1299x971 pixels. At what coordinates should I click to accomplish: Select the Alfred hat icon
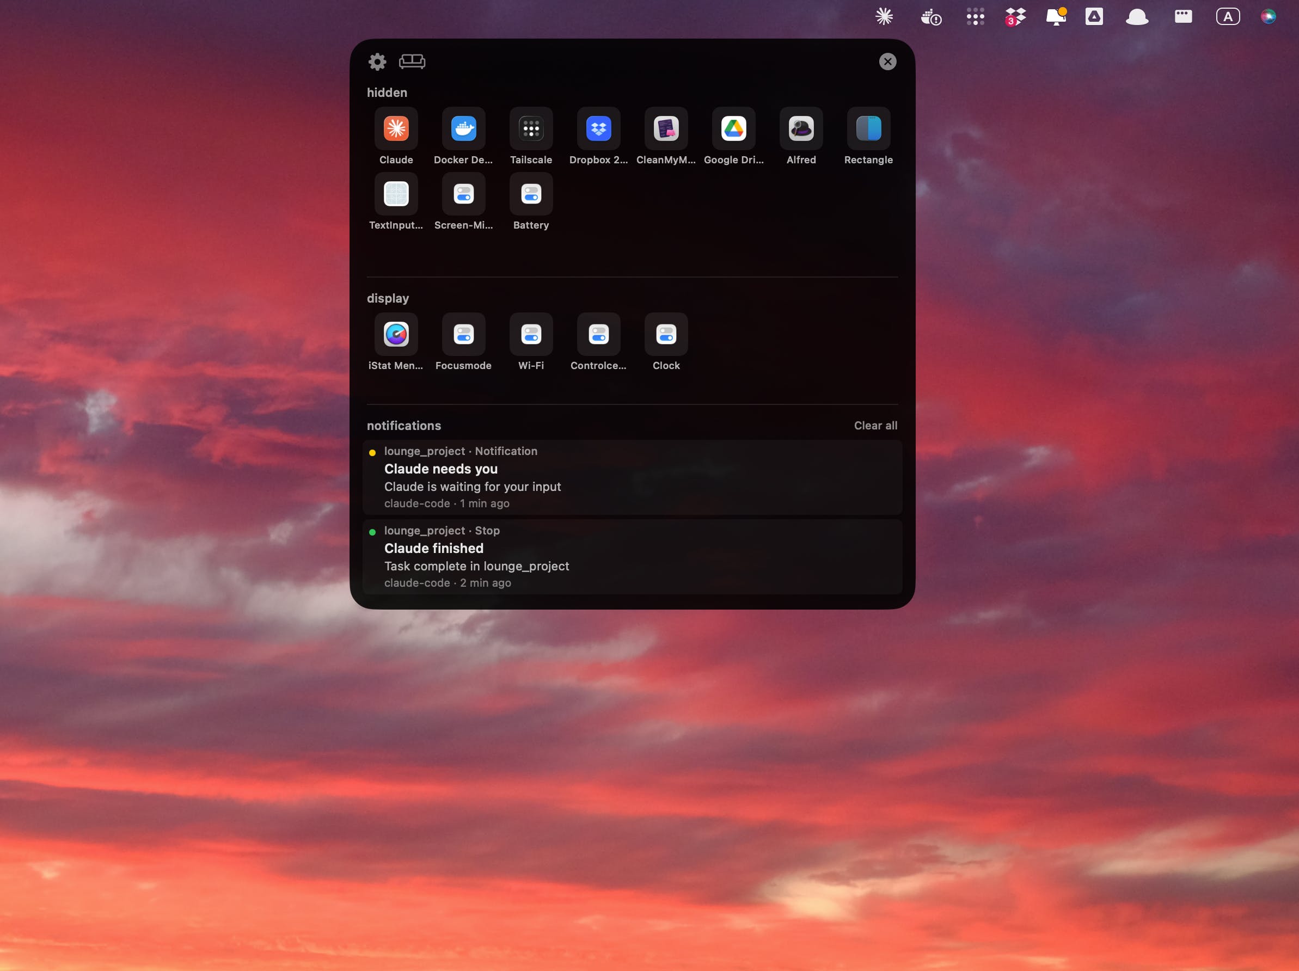tap(801, 128)
